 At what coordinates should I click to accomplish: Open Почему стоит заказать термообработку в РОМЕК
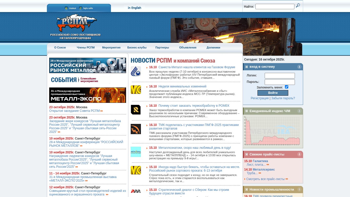tap(194, 106)
